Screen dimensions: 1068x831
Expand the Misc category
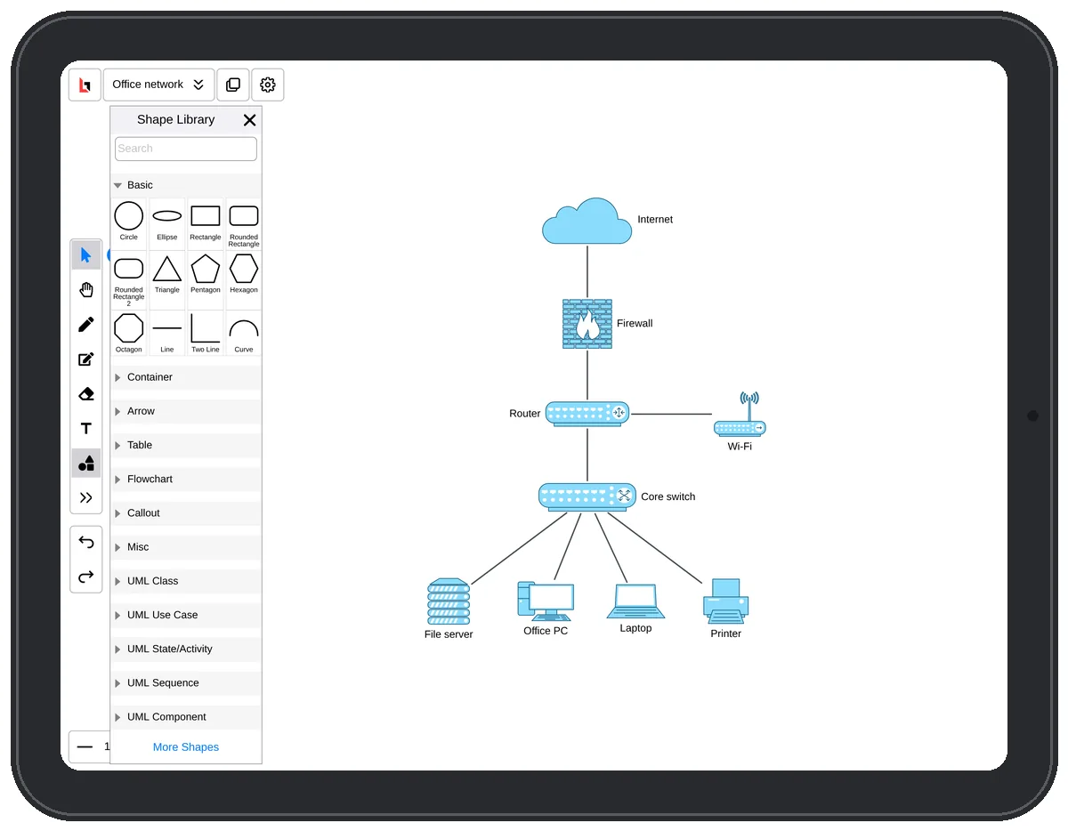coord(186,547)
